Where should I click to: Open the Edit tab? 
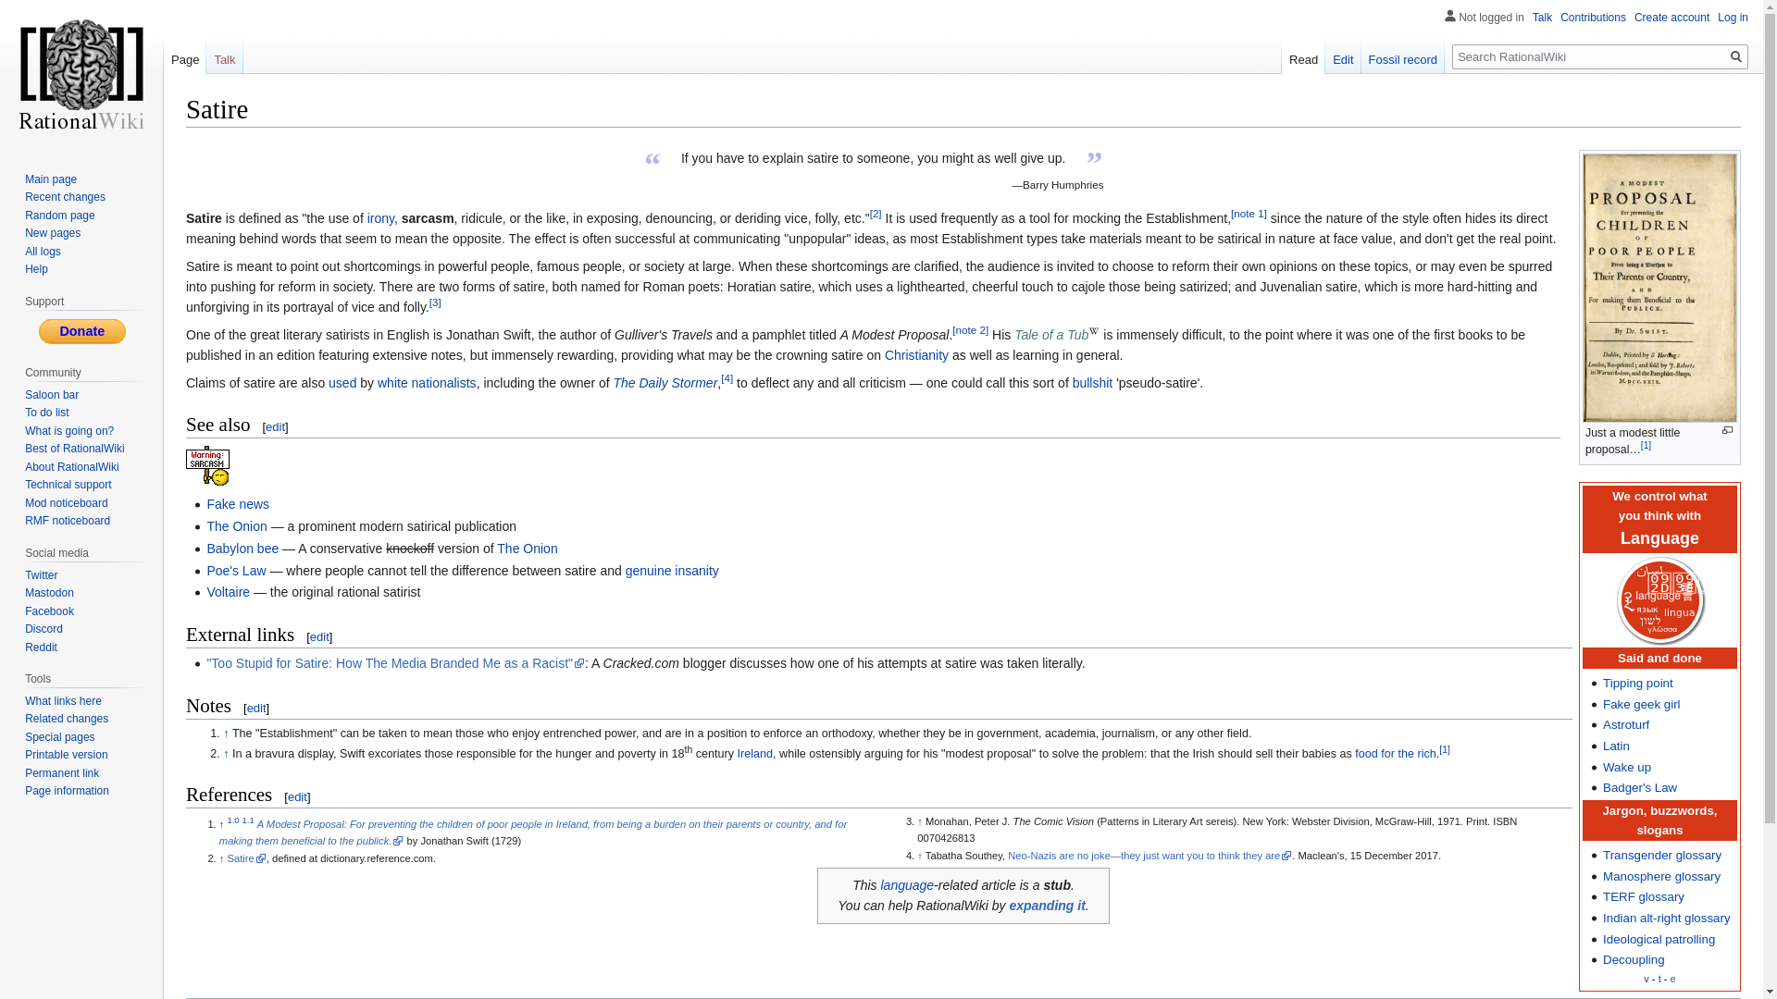[1342, 59]
